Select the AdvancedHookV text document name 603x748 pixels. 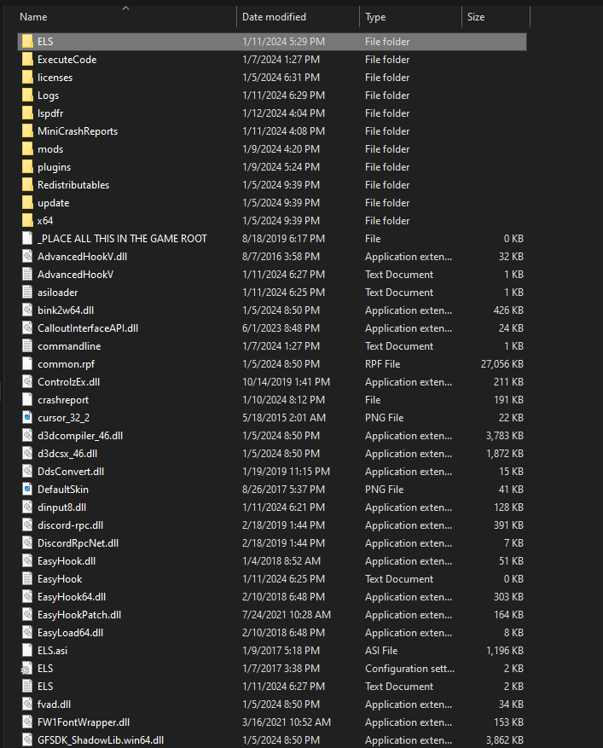pyautogui.click(x=75, y=275)
